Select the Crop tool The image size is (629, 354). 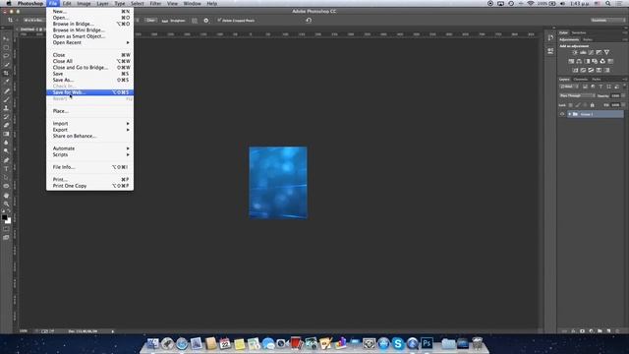click(6, 73)
